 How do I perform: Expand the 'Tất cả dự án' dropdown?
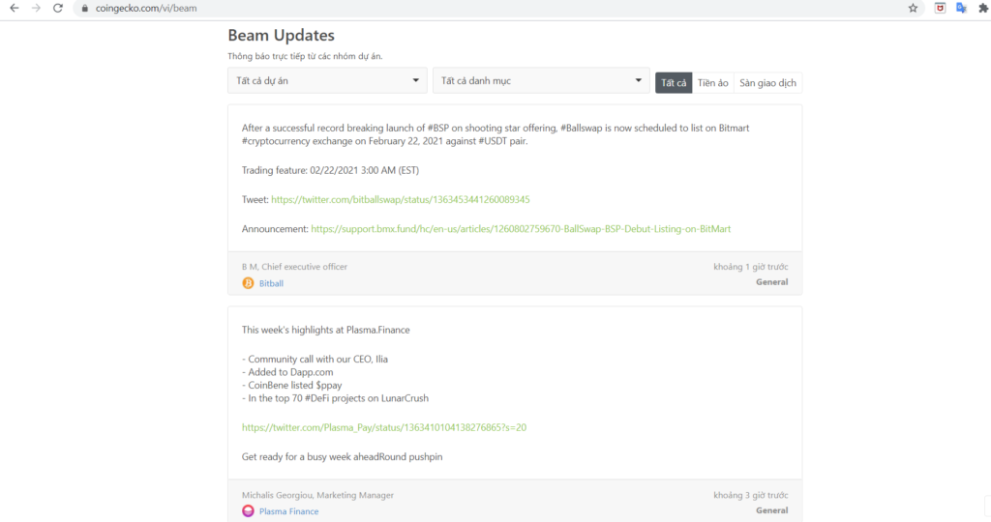[x=327, y=80]
